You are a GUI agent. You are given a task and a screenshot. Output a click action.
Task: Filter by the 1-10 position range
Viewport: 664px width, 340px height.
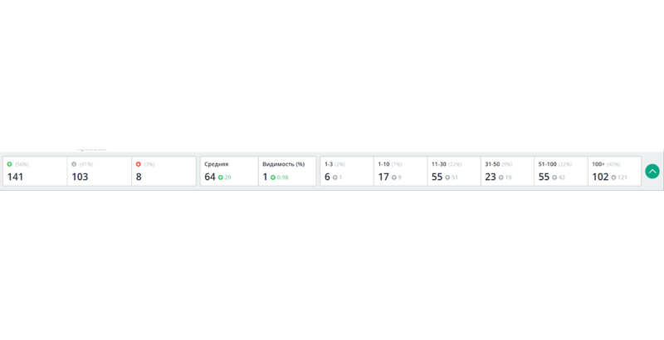[401, 172]
